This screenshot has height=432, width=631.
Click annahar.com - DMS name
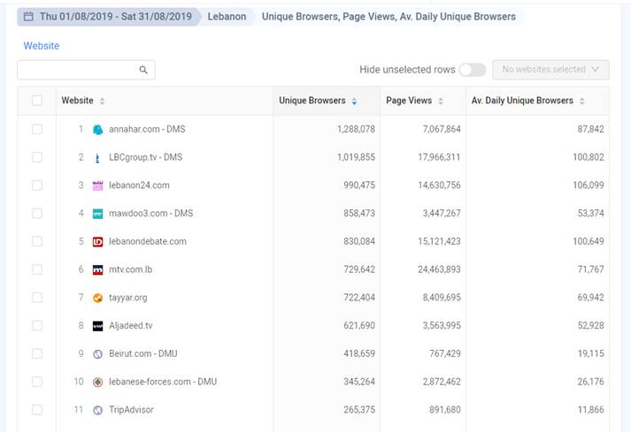click(x=147, y=129)
